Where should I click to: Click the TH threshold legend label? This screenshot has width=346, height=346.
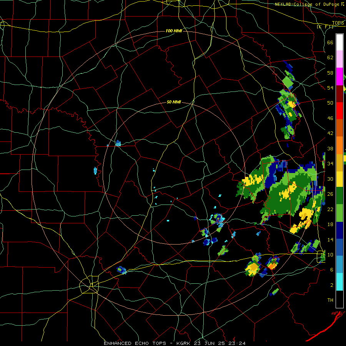coord(330,300)
